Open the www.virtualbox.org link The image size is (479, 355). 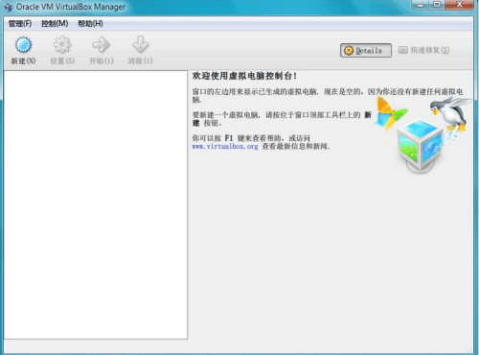coord(225,147)
